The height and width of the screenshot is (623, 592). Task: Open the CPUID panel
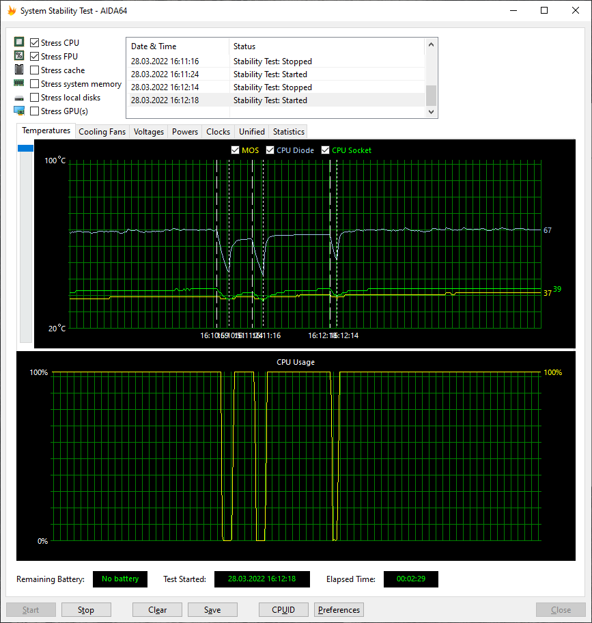point(283,610)
